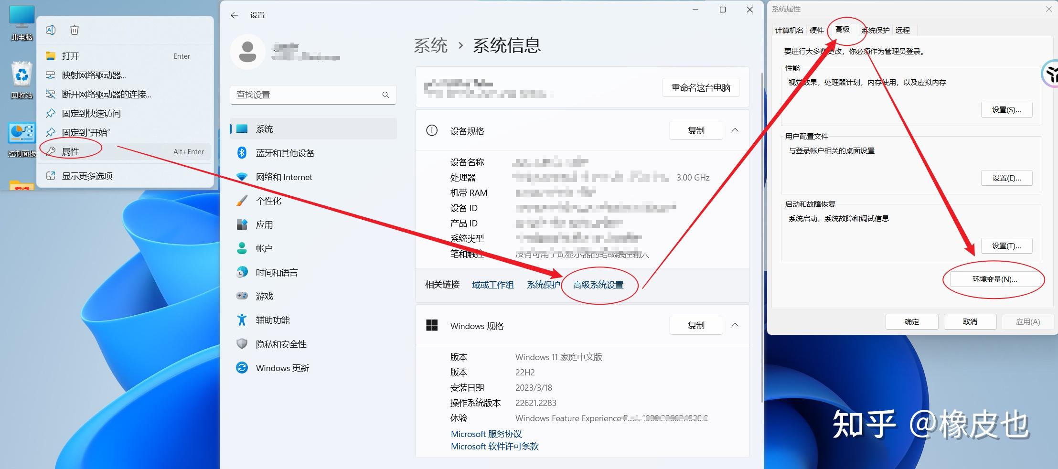
Task: Choose 映射网络驱动器 in context menu
Action: pos(125,75)
